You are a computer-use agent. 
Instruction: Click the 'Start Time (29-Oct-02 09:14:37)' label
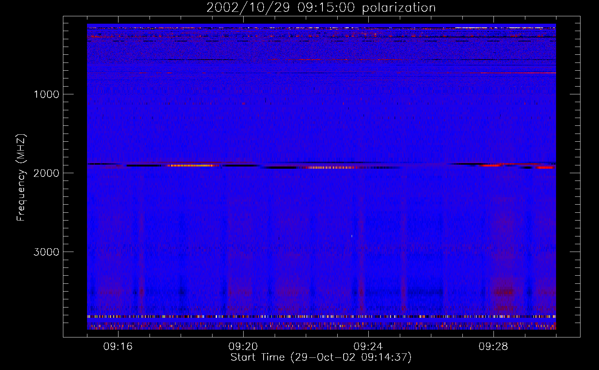coord(321,357)
